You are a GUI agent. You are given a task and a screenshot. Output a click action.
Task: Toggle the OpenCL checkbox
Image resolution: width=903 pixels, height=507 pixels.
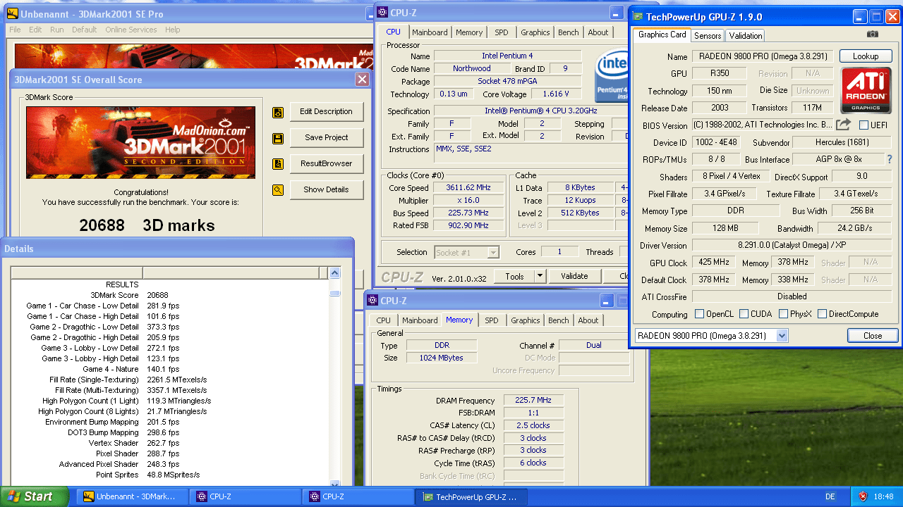tap(699, 314)
